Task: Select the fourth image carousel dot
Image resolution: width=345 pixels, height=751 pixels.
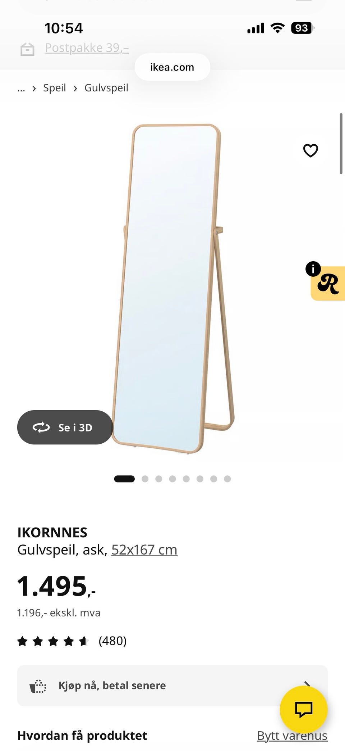Action: (x=172, y=479)
